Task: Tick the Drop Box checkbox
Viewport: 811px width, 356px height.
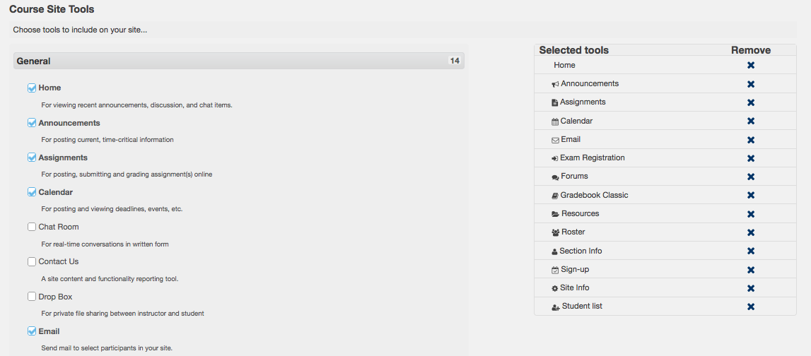Action: [x=32, y=297]
